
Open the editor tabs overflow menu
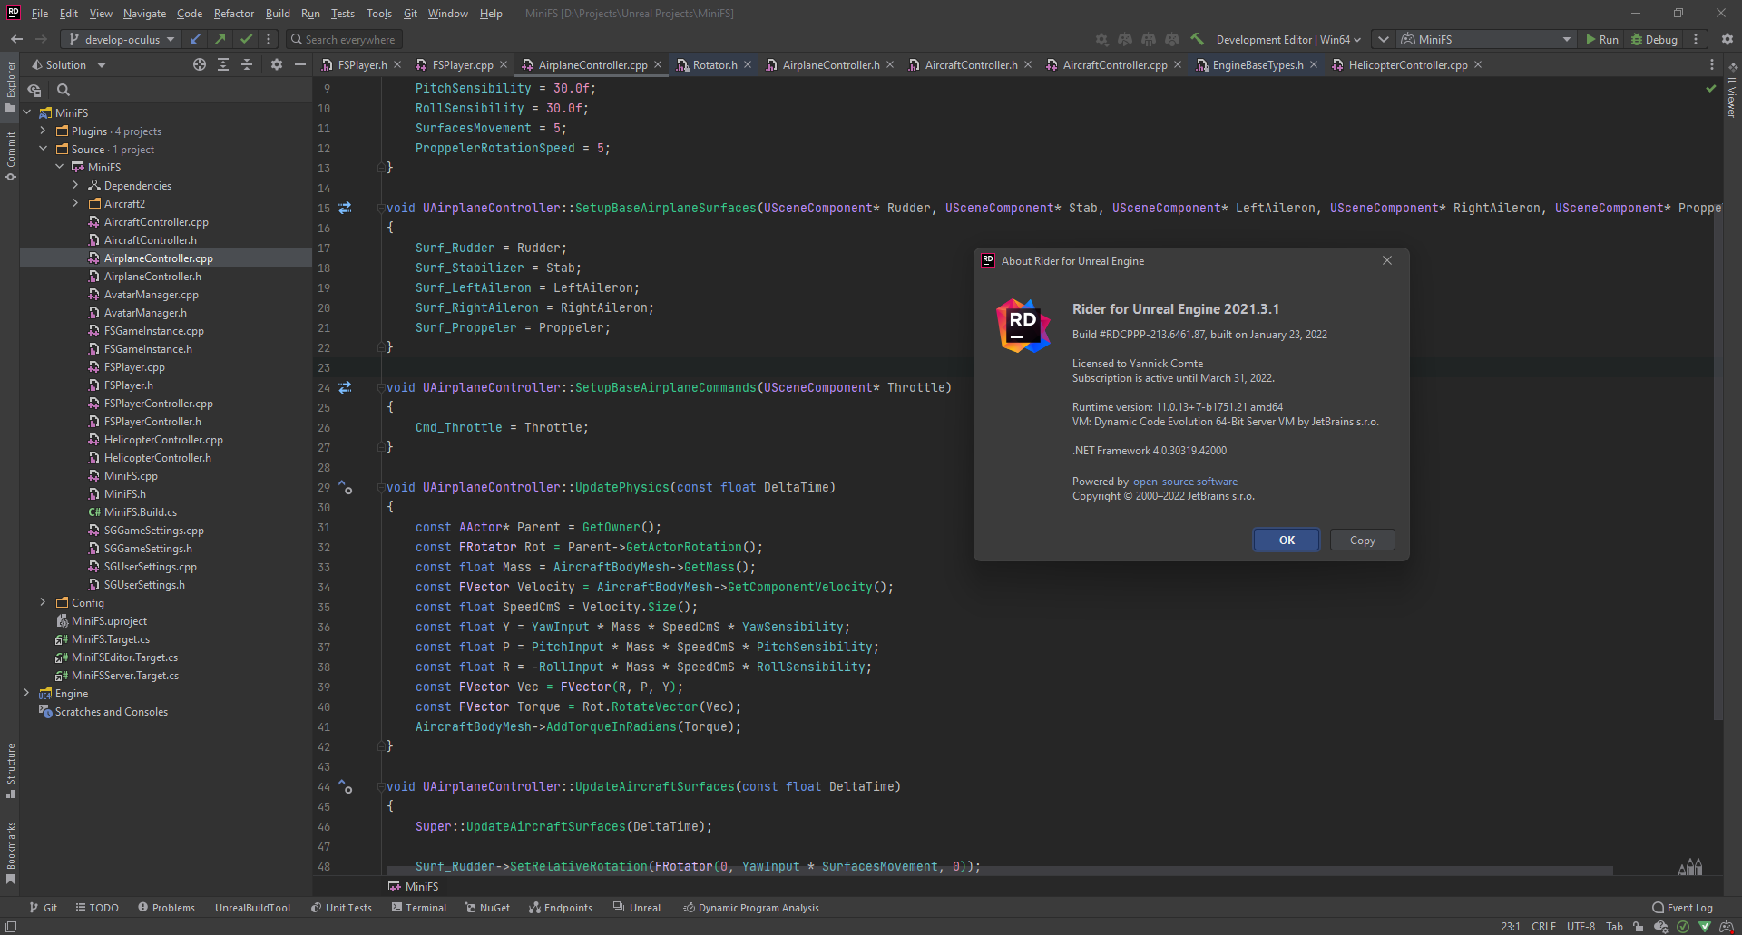pos(1712,65)
